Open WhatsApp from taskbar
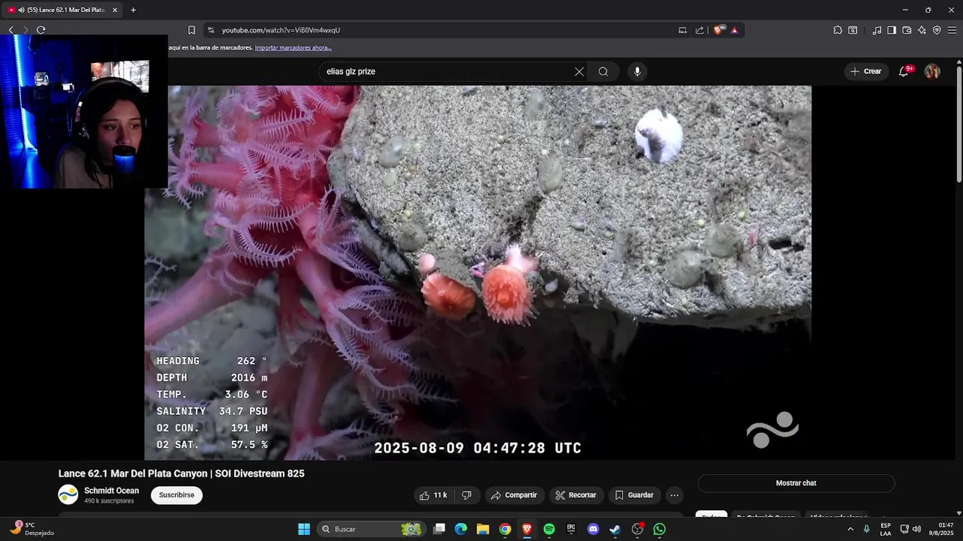 tap(660, 529)
